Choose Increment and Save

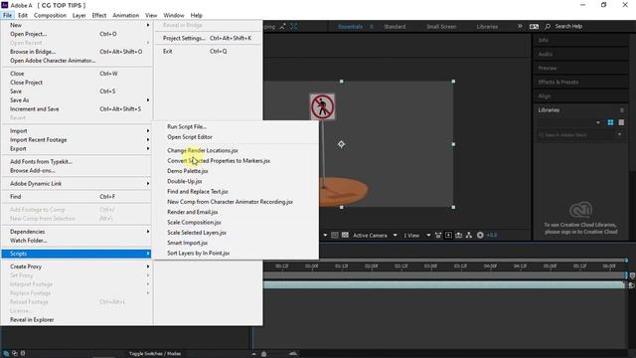[77, 109]
